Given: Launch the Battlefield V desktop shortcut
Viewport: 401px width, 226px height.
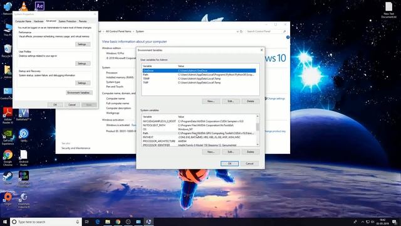Looking at the screenshot, I should 24,114.
